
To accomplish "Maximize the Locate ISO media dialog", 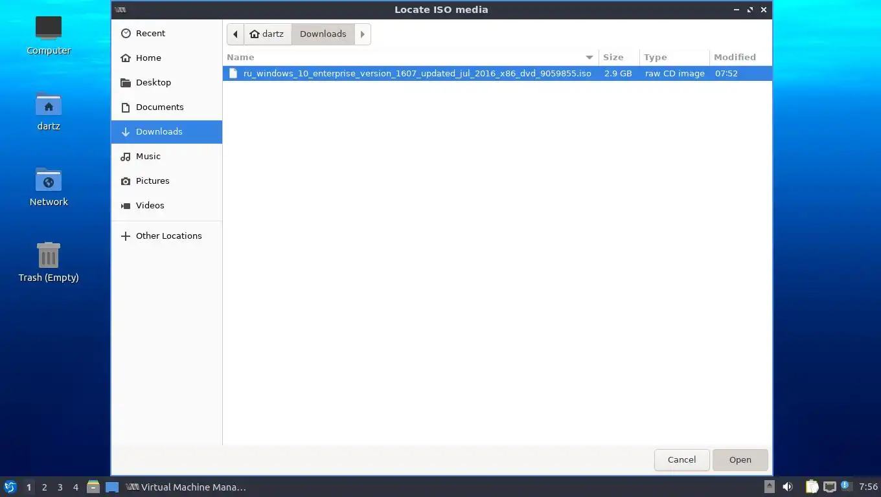I will tap(750, 10).
